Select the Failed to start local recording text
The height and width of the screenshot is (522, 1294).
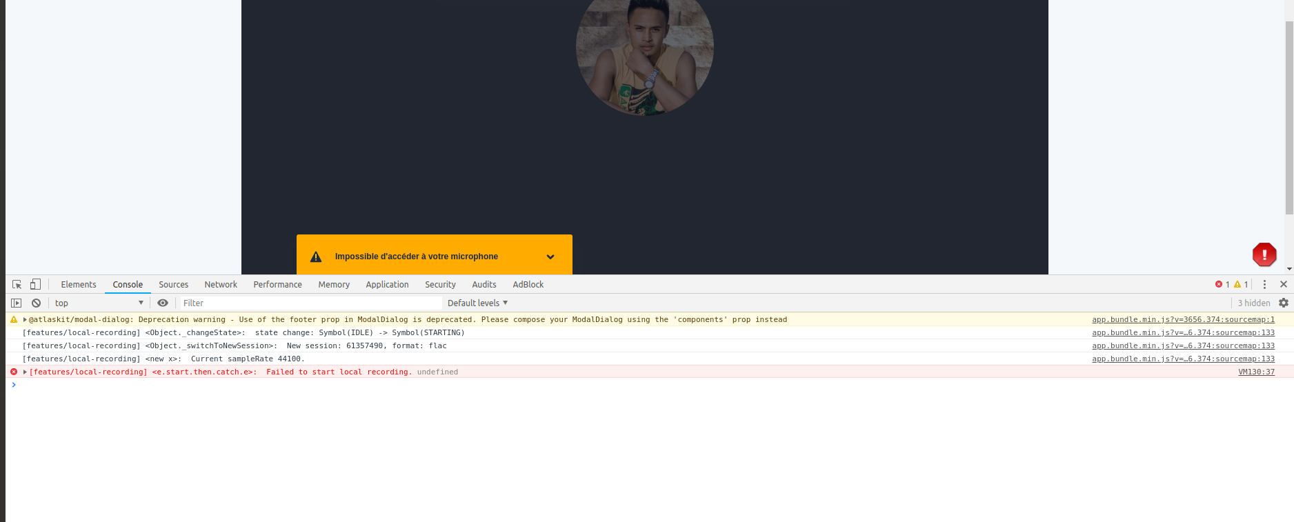(339, 372)
